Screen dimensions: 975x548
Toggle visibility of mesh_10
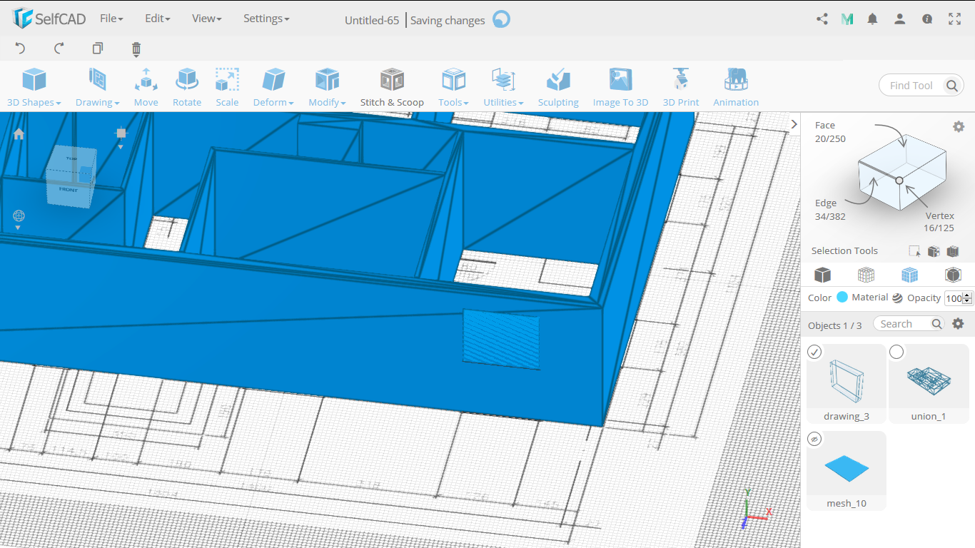coord(814,439)
